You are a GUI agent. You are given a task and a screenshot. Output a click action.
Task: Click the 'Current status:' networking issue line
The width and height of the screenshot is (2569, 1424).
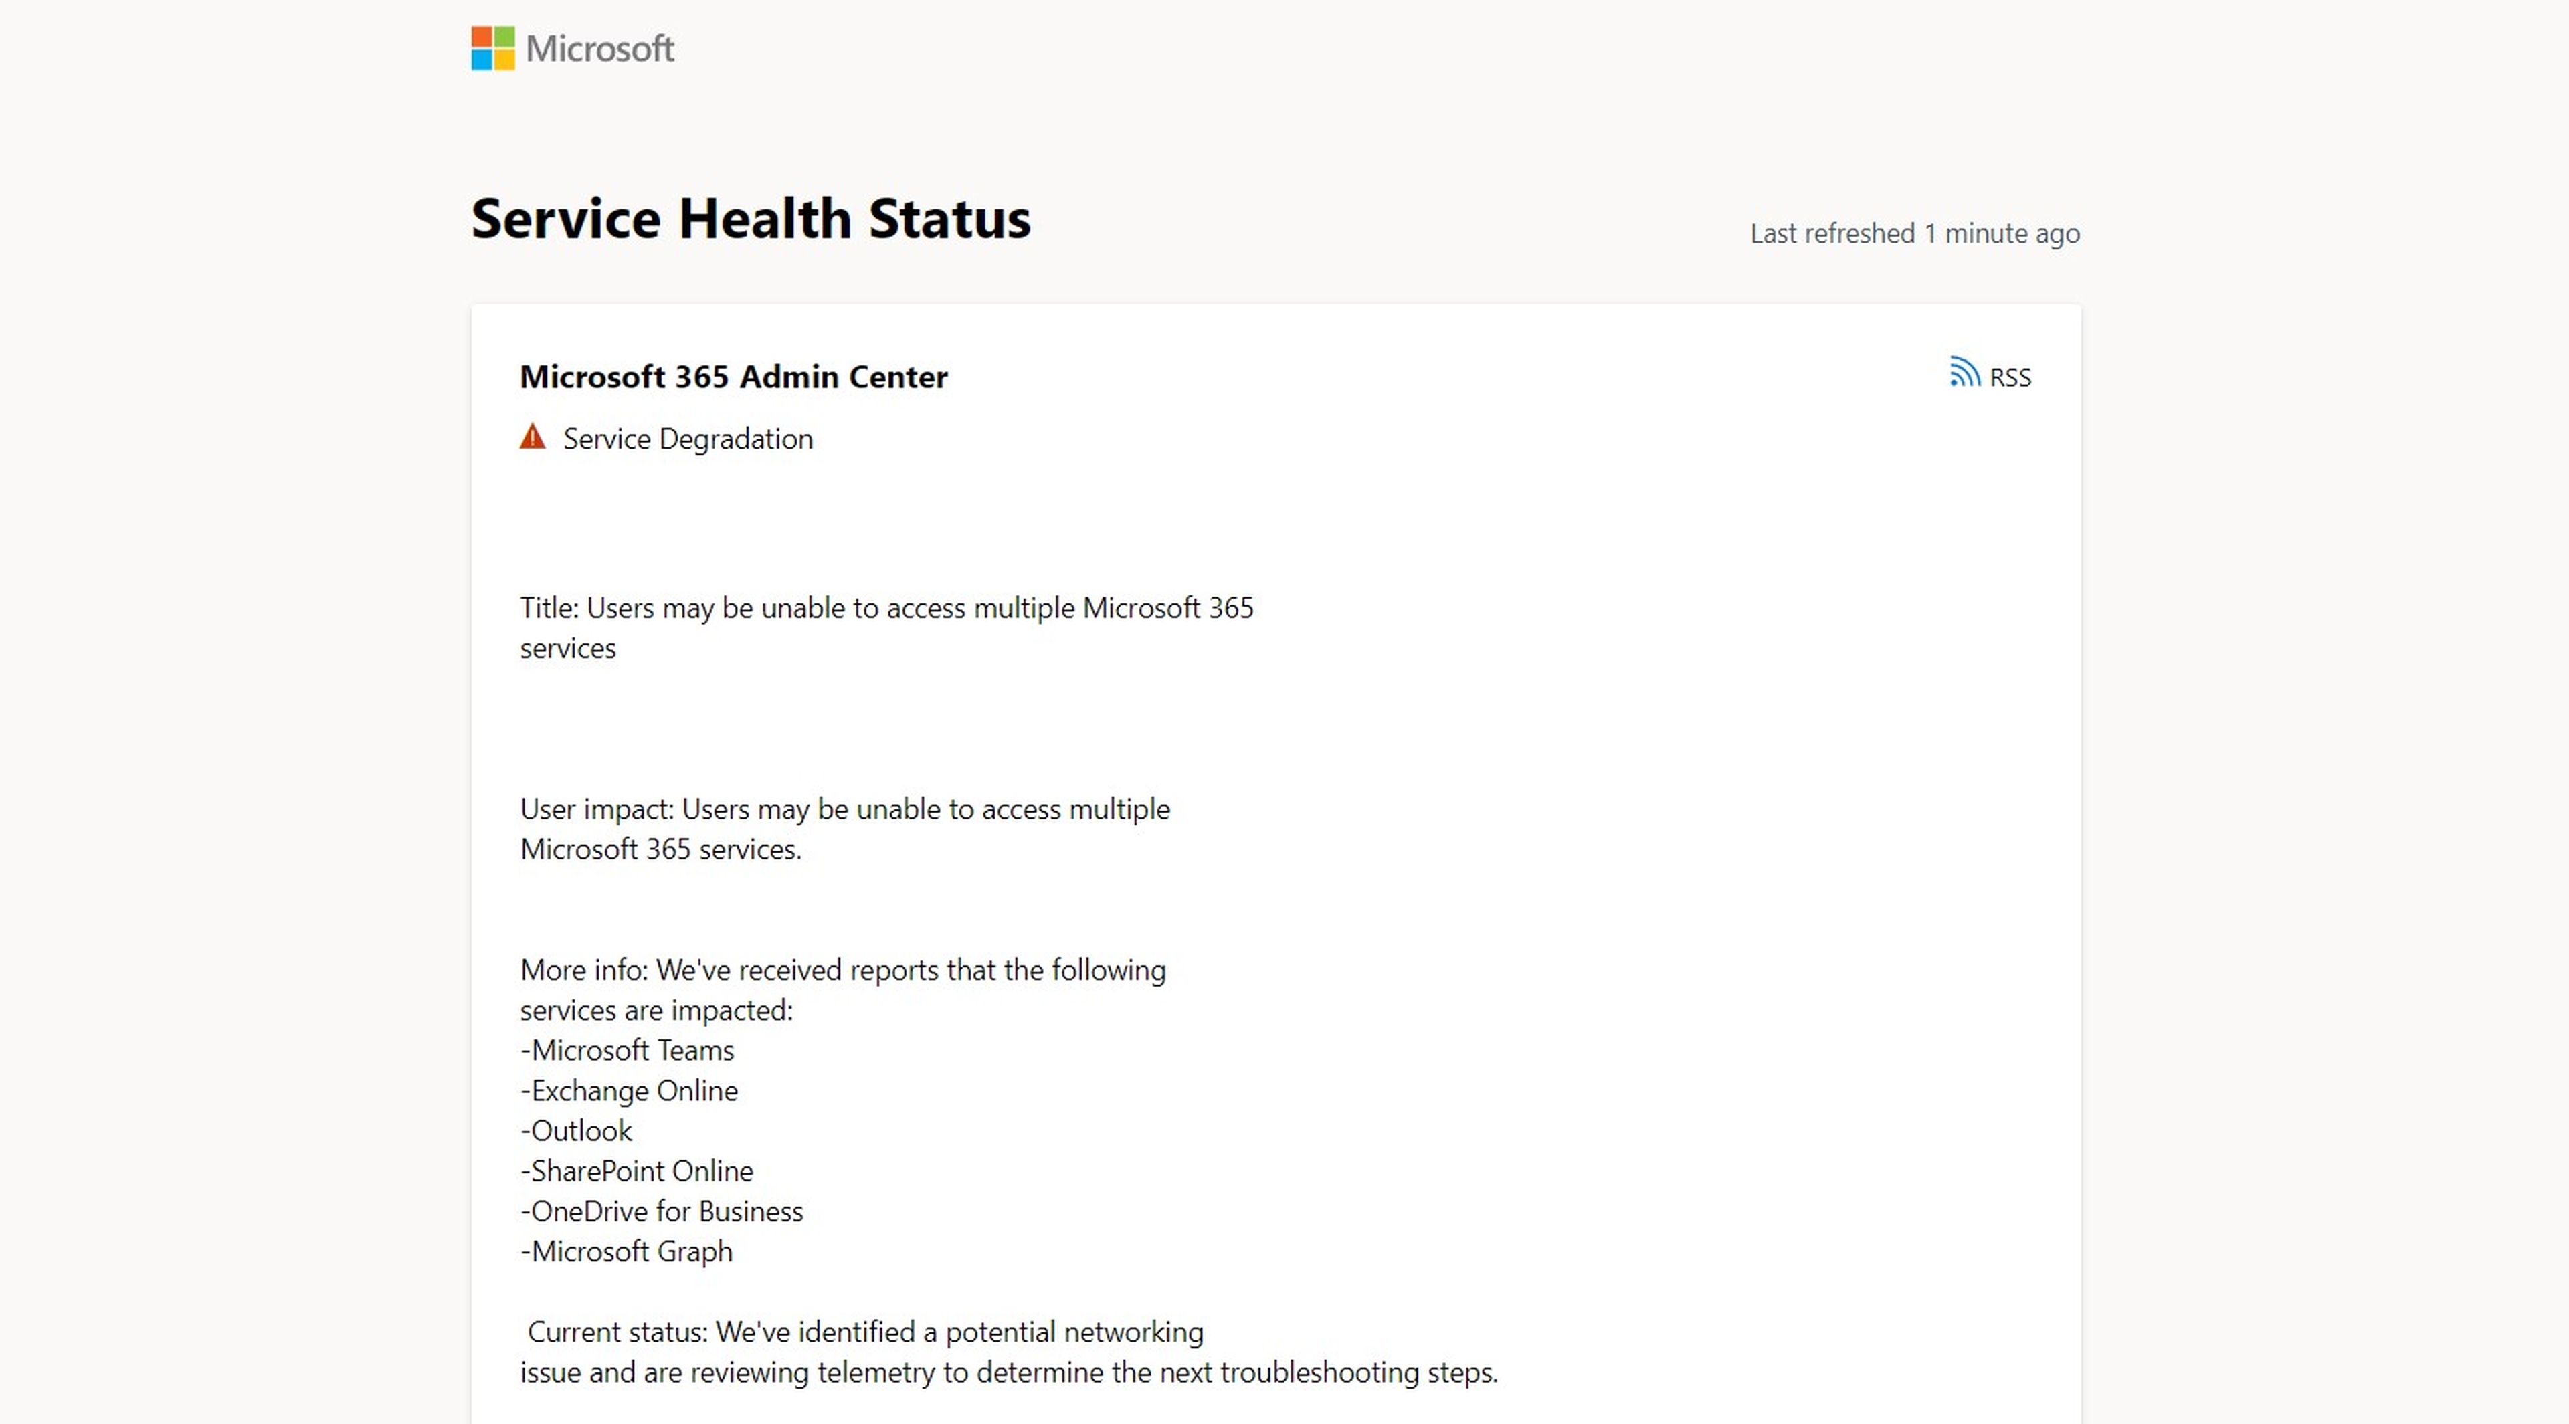[x=864, y=1332]
